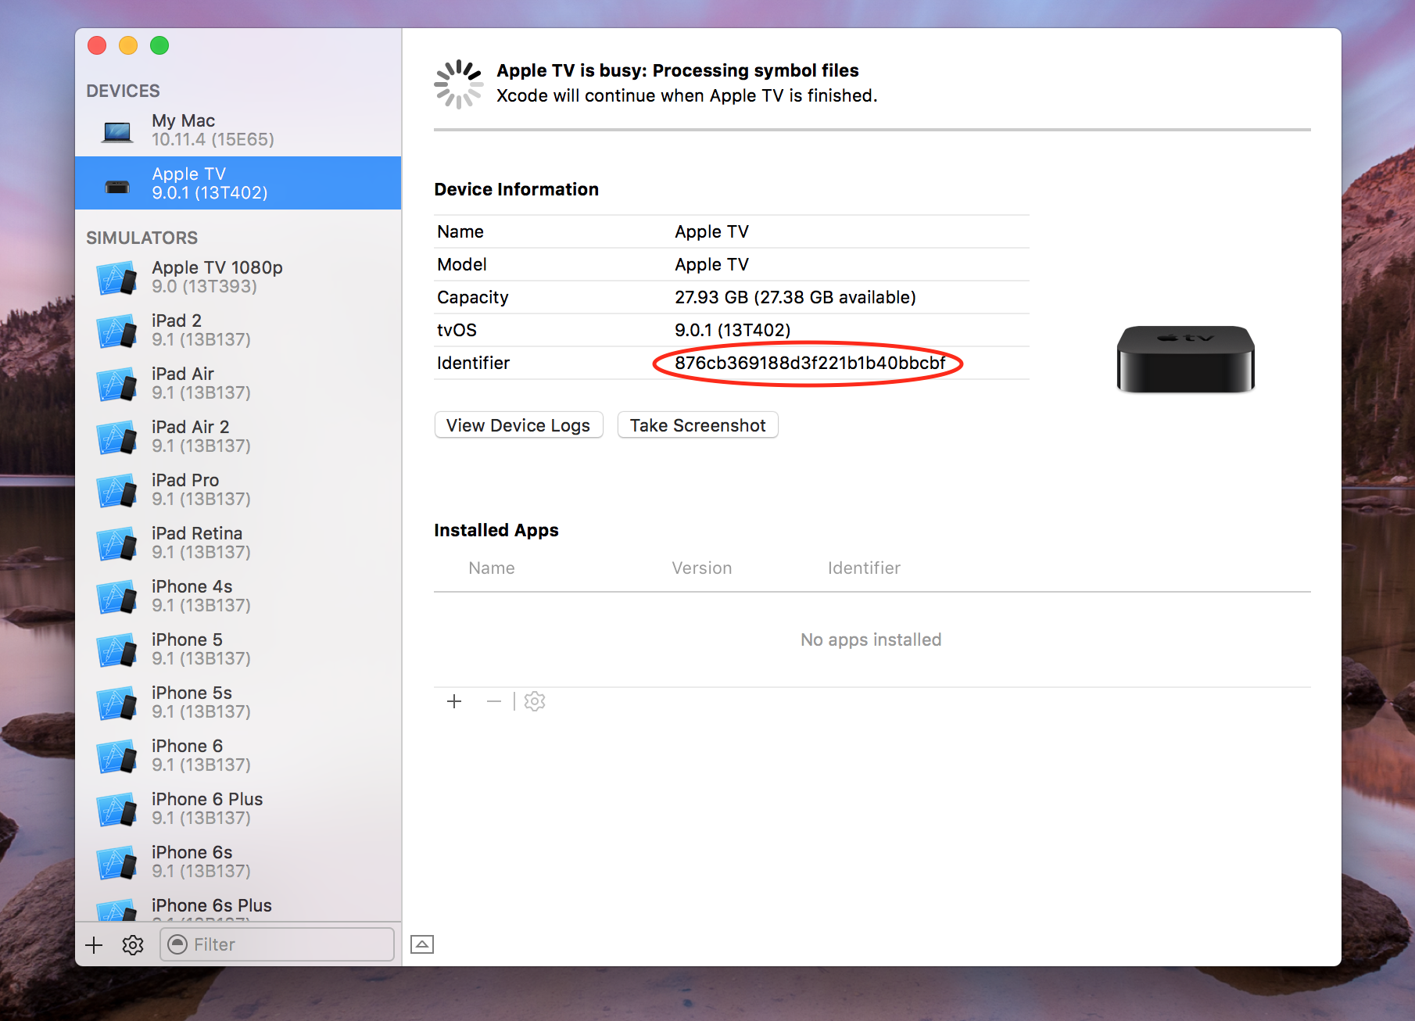
Task: Select the My Mac 10.11.4 row
Action: pos(238,130)
